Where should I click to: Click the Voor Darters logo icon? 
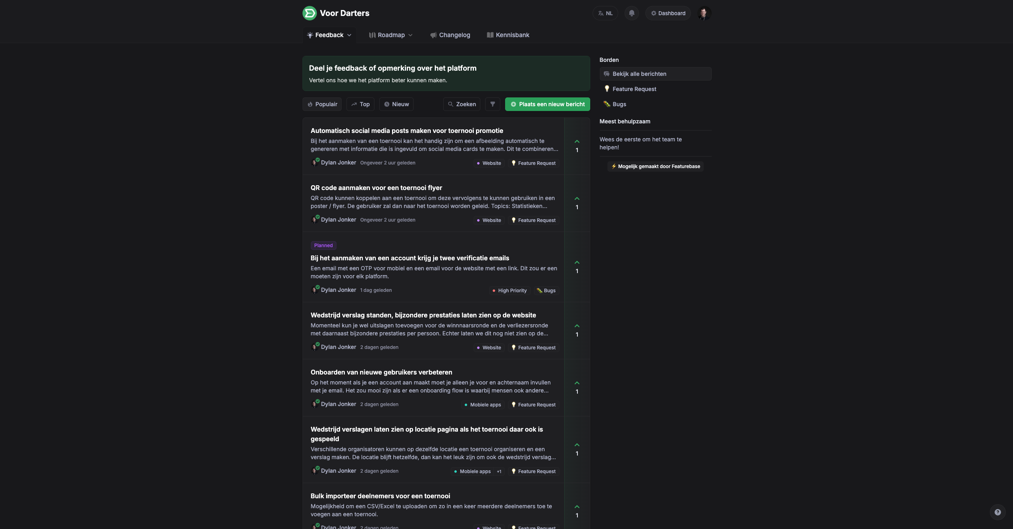(x=309, y=13)
